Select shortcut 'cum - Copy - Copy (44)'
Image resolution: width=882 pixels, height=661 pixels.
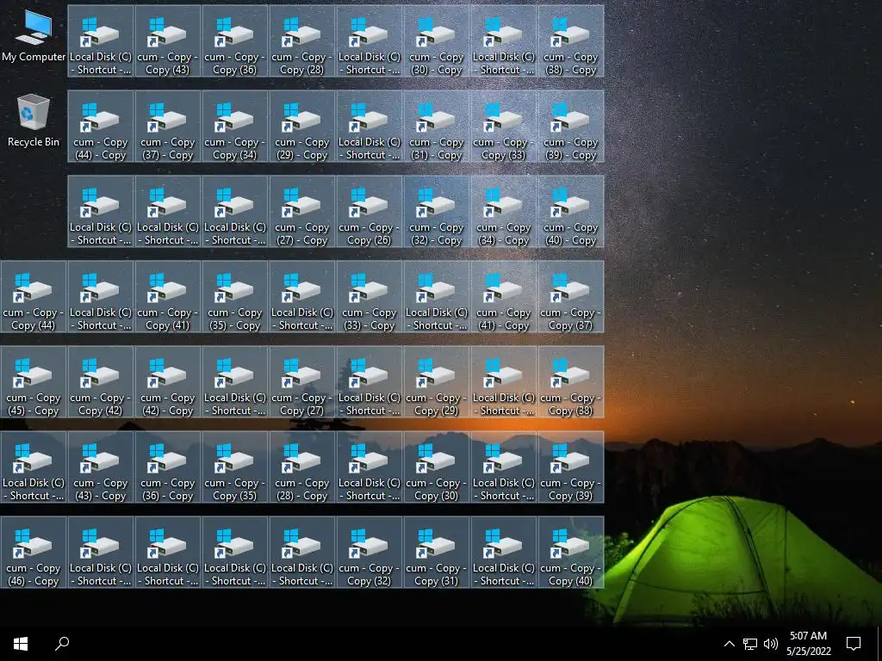pos(34,297)
